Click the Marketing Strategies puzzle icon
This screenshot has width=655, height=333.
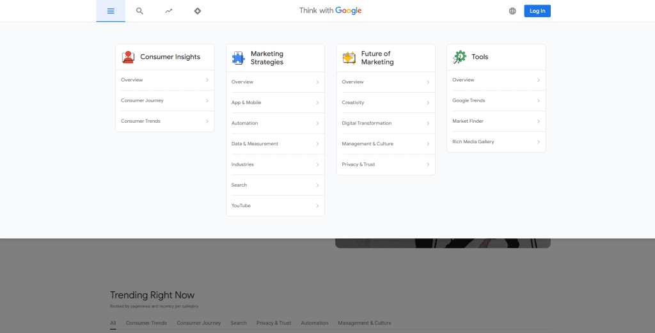coord(238,58)
